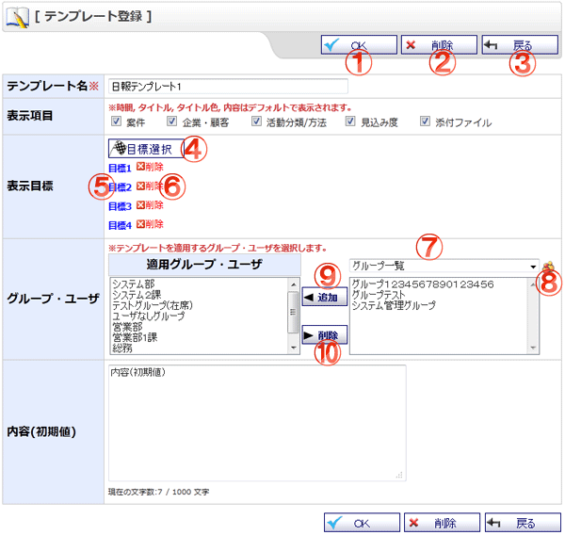Open the 目標選択 goal selection button

146,149
